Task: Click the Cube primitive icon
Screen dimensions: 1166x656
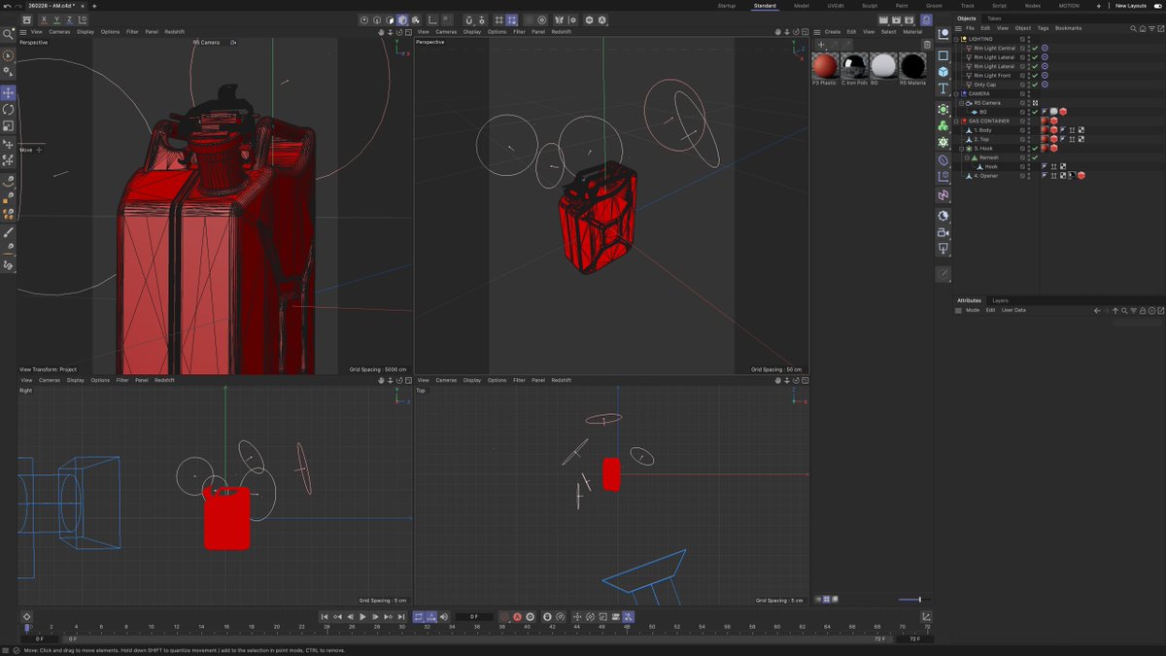Action: click(x=943, y=72)
